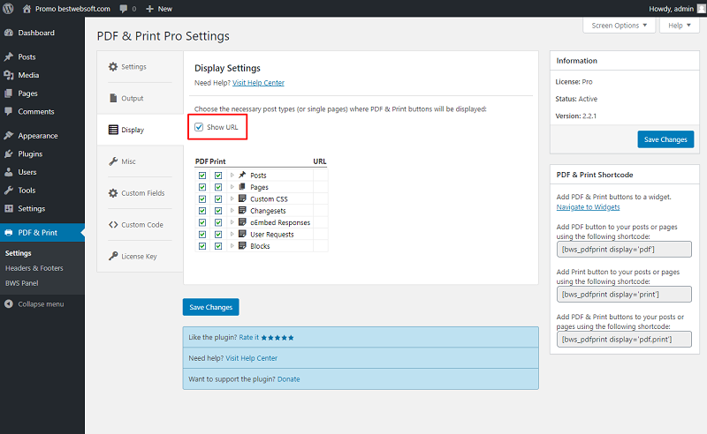Viewport: 707px width, 434px height.
Task: Toggle the Print checkbox for Blocks
Action: [x=218, y=246]
